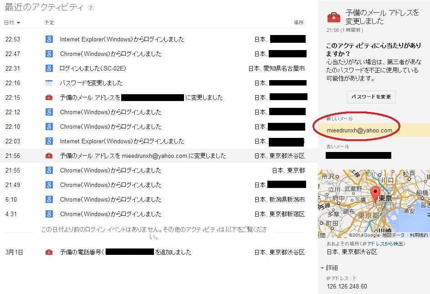Screen dimensions: 430x294
Task: Click the IP address 126.126.248.60
Action: [347, 286]
